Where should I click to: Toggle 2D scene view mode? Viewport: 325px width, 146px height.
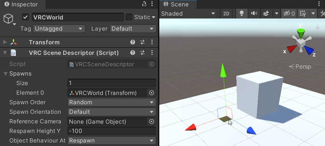pos(226,14)
